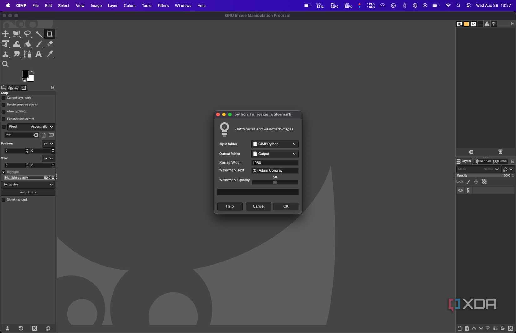Pick the Bucket Fill tool

pyautogui.click(x=28, y=44)
